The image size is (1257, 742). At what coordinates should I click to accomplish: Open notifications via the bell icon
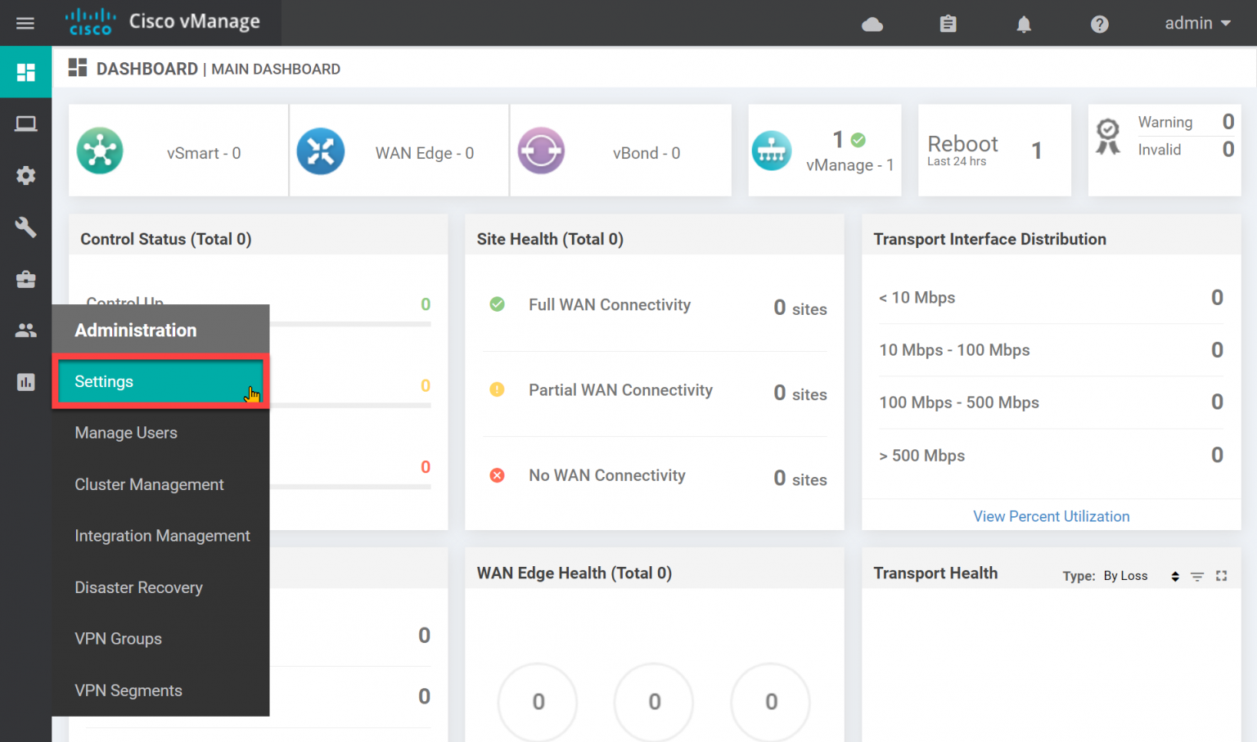(x=1023, y=24)
